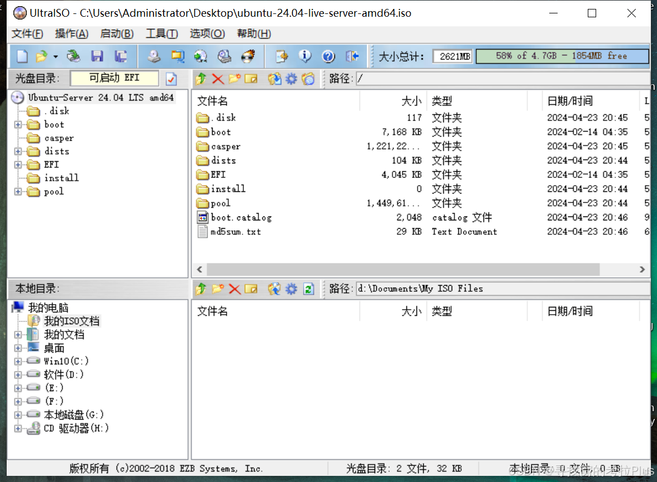Sort local pane by 文件名 column header
Image resolution: width=657 pixels, height=482 pixels.
pyautogui.click(x=276, y=311)
